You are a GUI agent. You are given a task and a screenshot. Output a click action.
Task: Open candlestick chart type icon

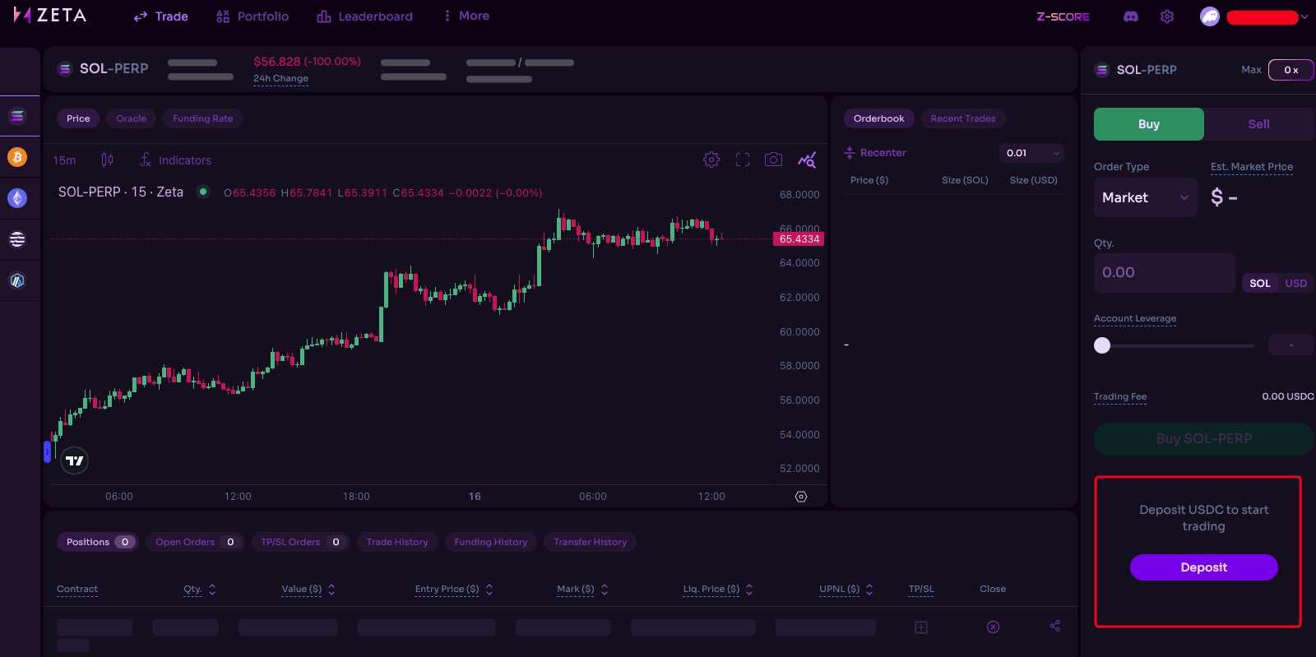tap(107, 160)
